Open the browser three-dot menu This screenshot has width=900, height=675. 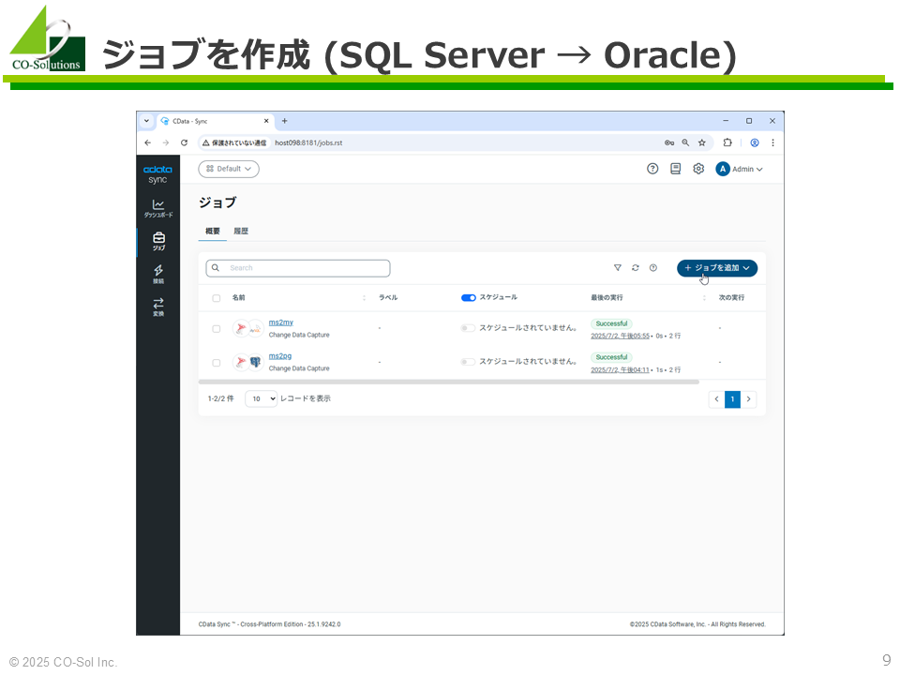pyautogui.click(x=773, y=142)
